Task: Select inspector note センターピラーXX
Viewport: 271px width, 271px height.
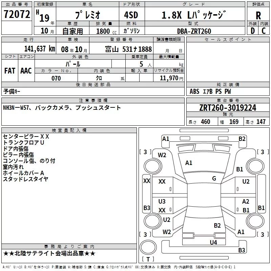Action: [x=26, y=137]
